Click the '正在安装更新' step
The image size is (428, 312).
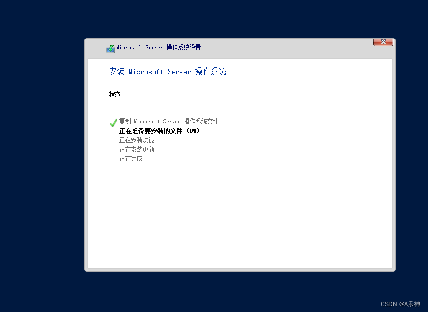coord(137,149)
